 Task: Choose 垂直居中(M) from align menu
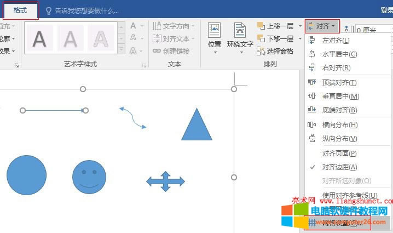pos(348,96)
